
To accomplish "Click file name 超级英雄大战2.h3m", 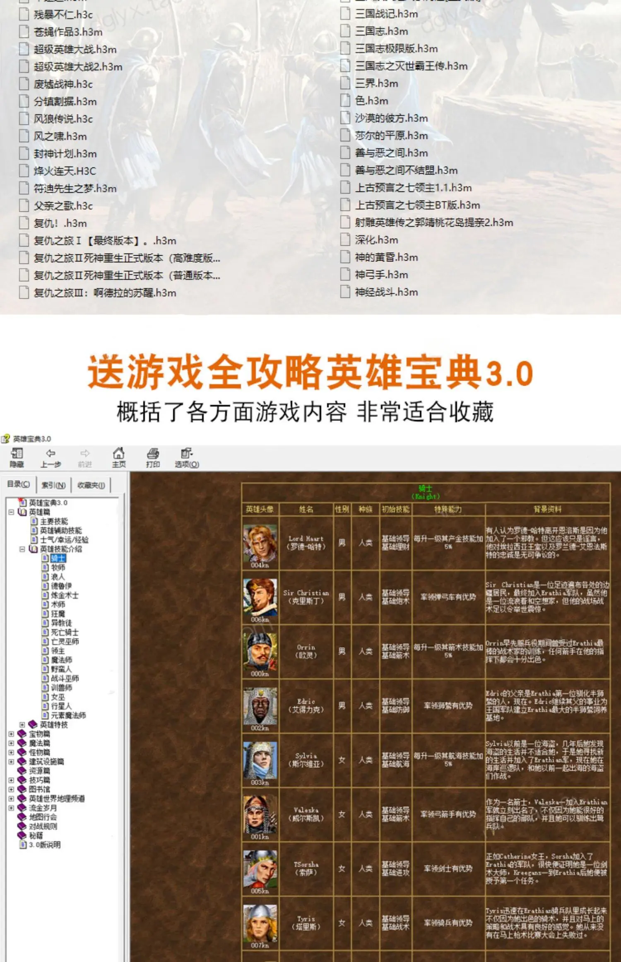I will [x=78, y=67].
